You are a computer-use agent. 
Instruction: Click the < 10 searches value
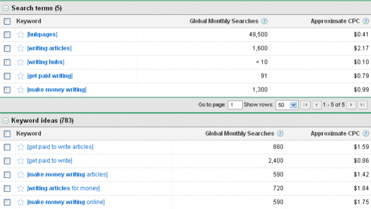(262, 62)
